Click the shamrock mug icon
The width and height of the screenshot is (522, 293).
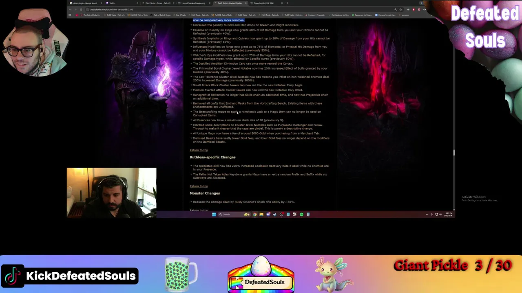pyautogui.click(x=181, y=275)
